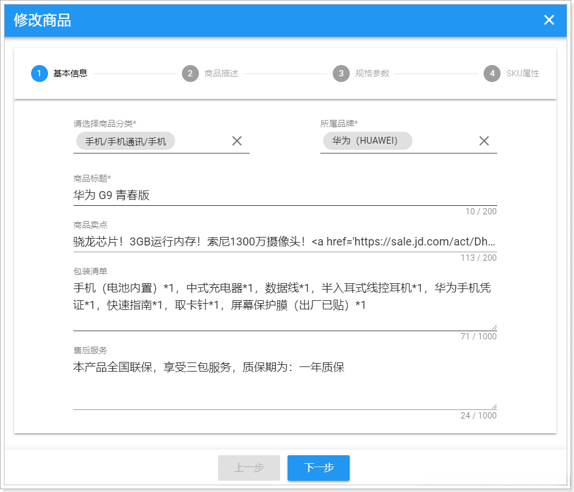
Task: Open the 商品分类 selector field
Action: [x=141, y=141]
